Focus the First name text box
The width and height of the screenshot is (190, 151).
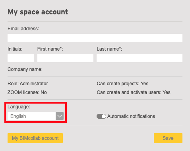pos(65,58)
